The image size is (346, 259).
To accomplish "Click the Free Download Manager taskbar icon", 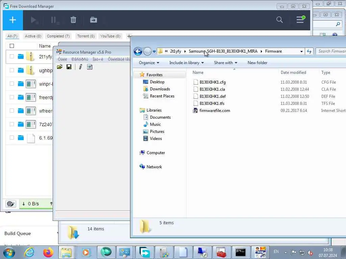I will point(145,252).
